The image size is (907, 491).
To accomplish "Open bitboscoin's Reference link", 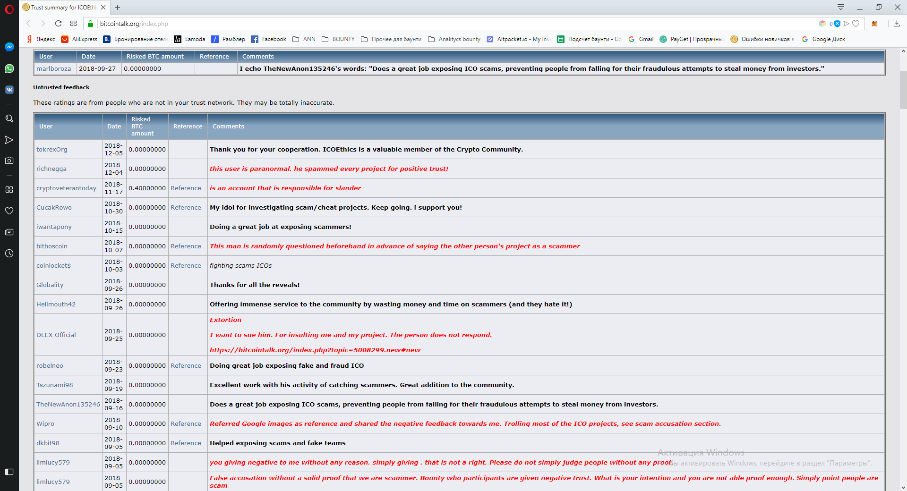I will (x=186, y=246).
